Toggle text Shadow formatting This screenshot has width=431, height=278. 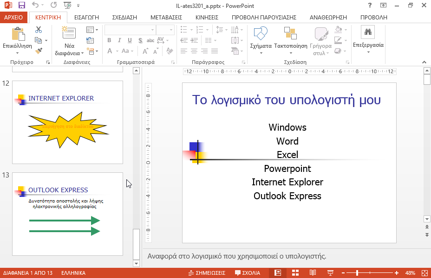140,41
